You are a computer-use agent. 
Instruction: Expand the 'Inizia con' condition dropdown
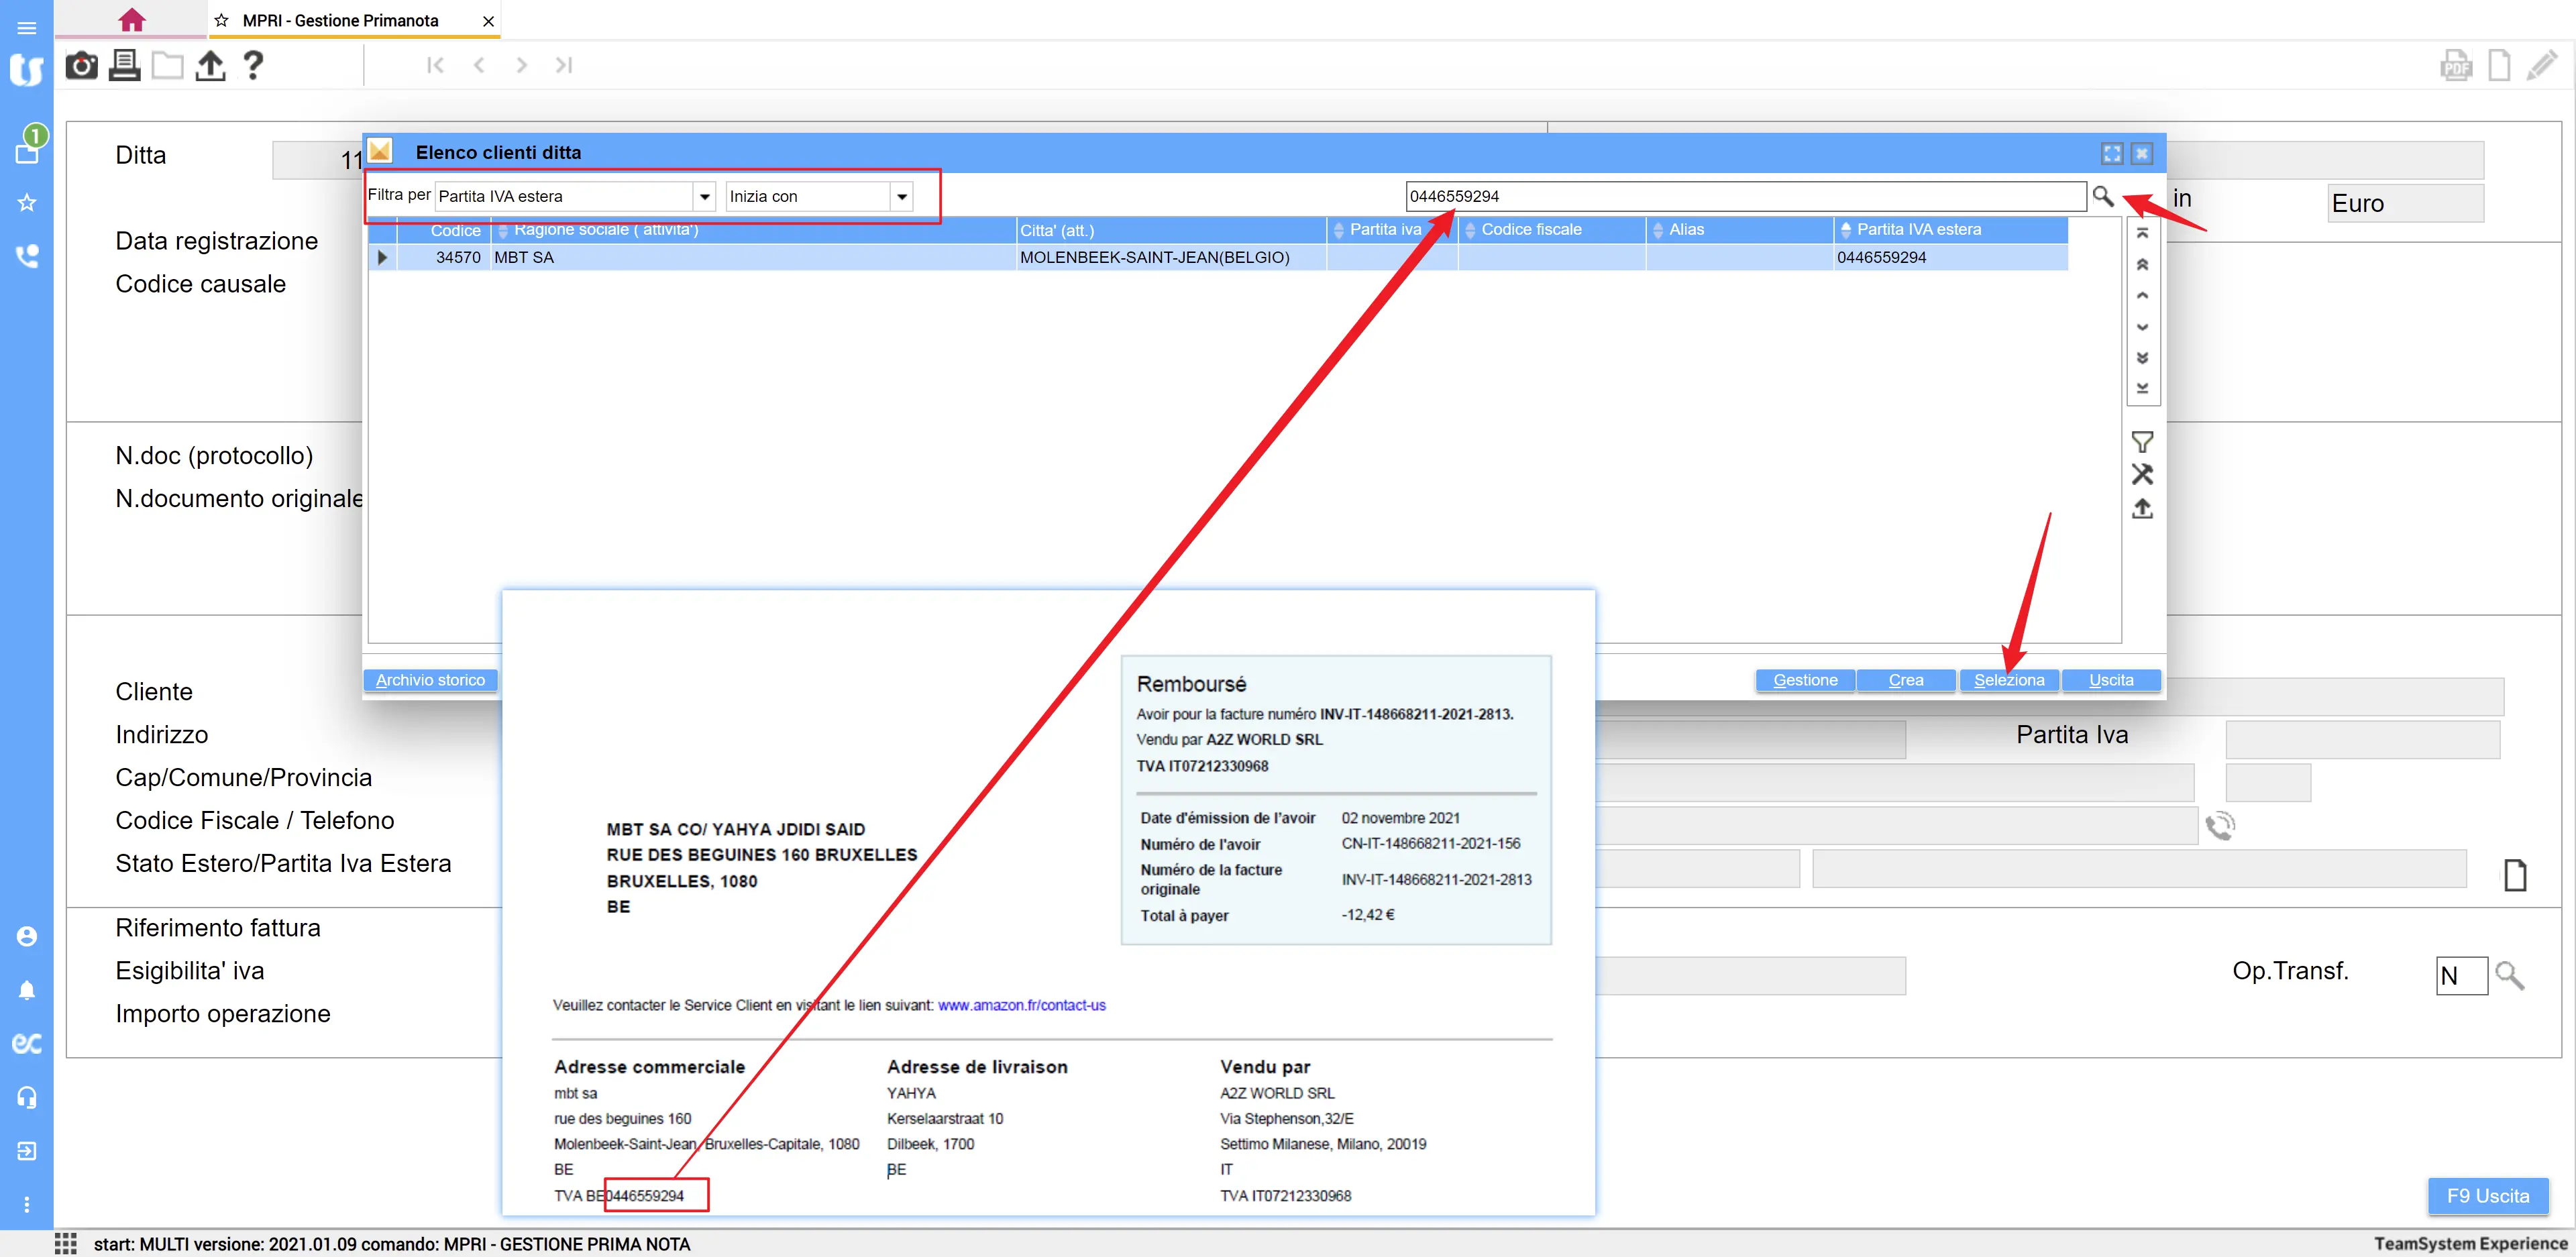pyautogui.click(x=902, y=197)
